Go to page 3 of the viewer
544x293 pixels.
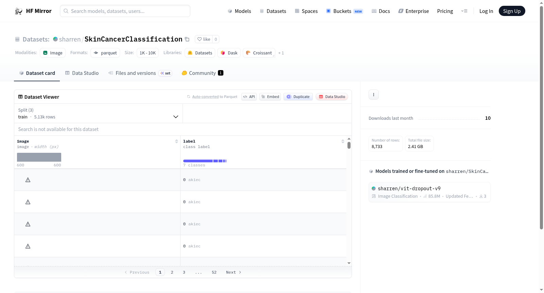pos(184,272)
